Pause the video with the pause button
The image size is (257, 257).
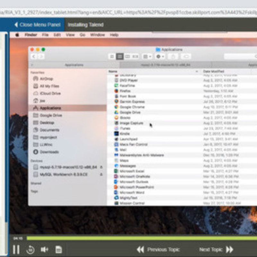pos(16,250)
